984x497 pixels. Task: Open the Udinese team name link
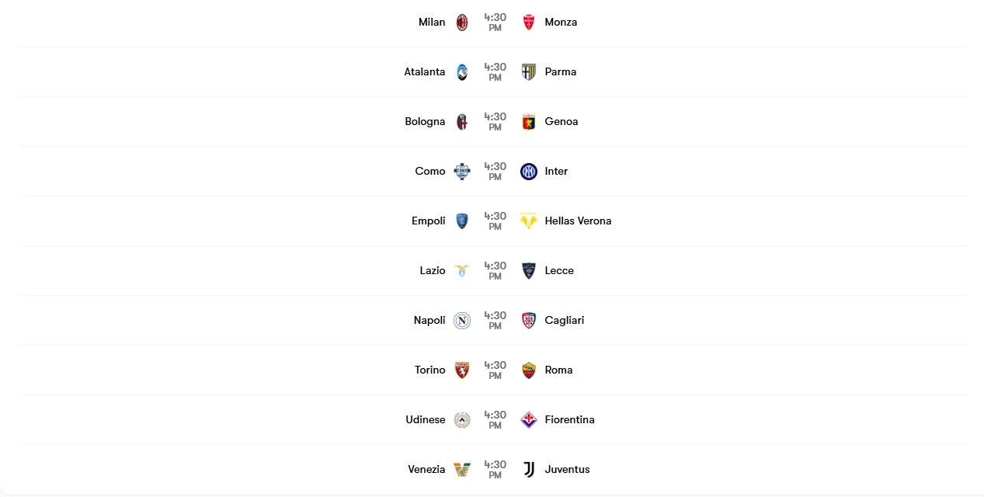(x=426, y=419)
